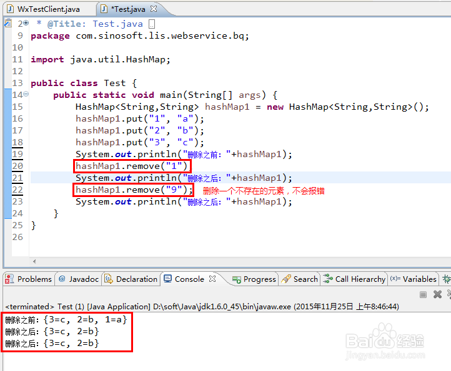Click the hashMap1.put("3", "c"); line

click(x=140, y=142)
